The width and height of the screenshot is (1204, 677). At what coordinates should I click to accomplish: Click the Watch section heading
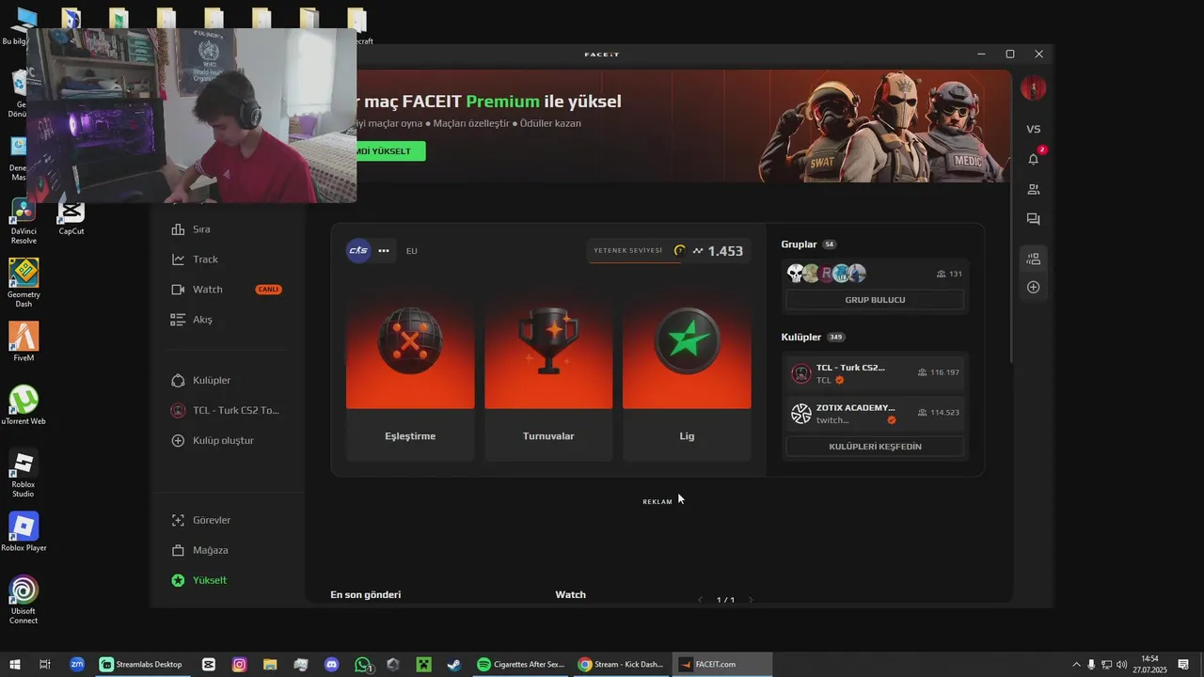click(570, 594)
